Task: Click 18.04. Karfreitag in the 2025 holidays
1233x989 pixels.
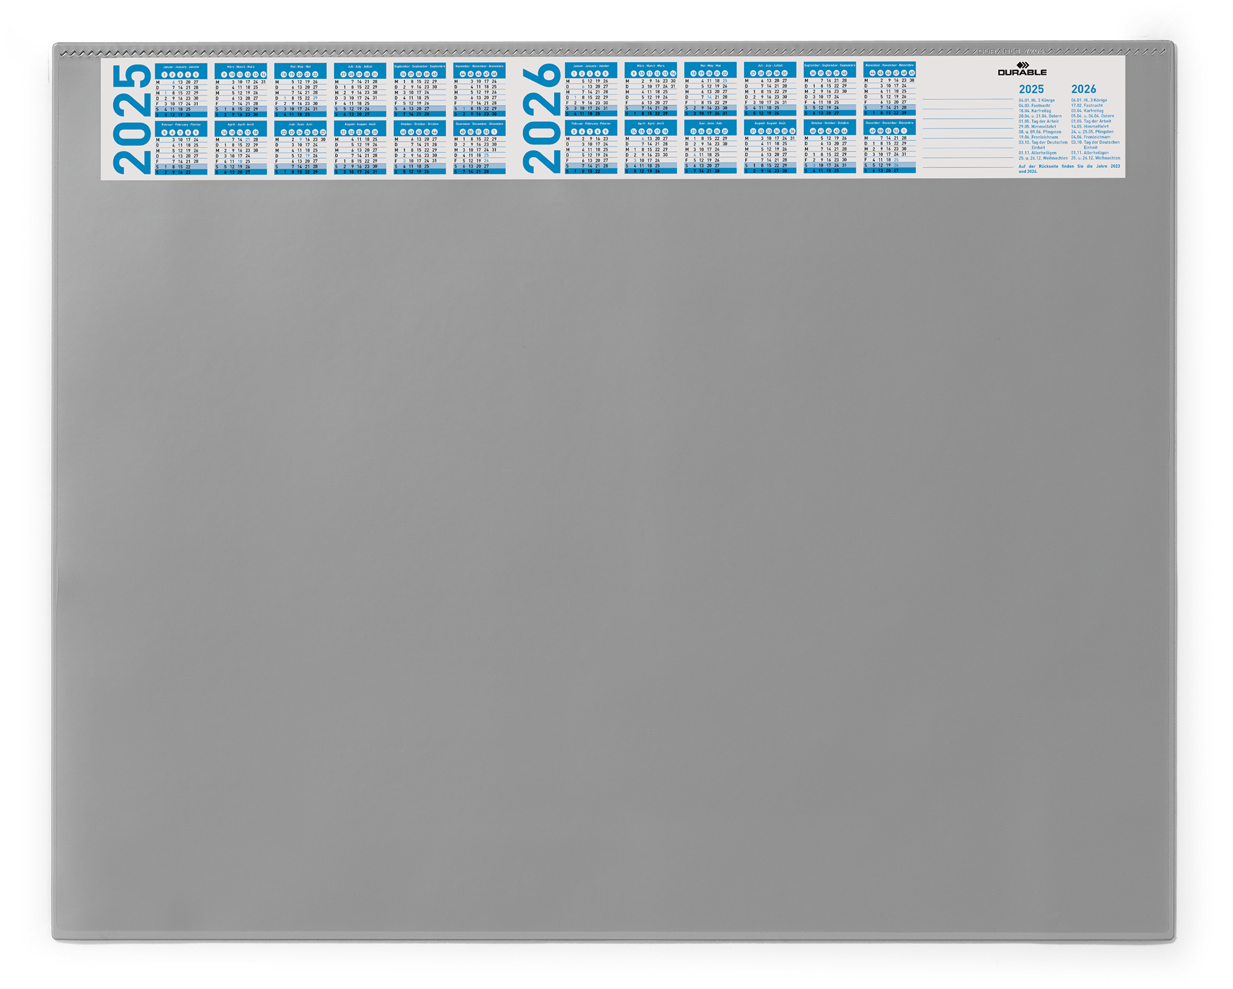Action: click(1034, 111)
